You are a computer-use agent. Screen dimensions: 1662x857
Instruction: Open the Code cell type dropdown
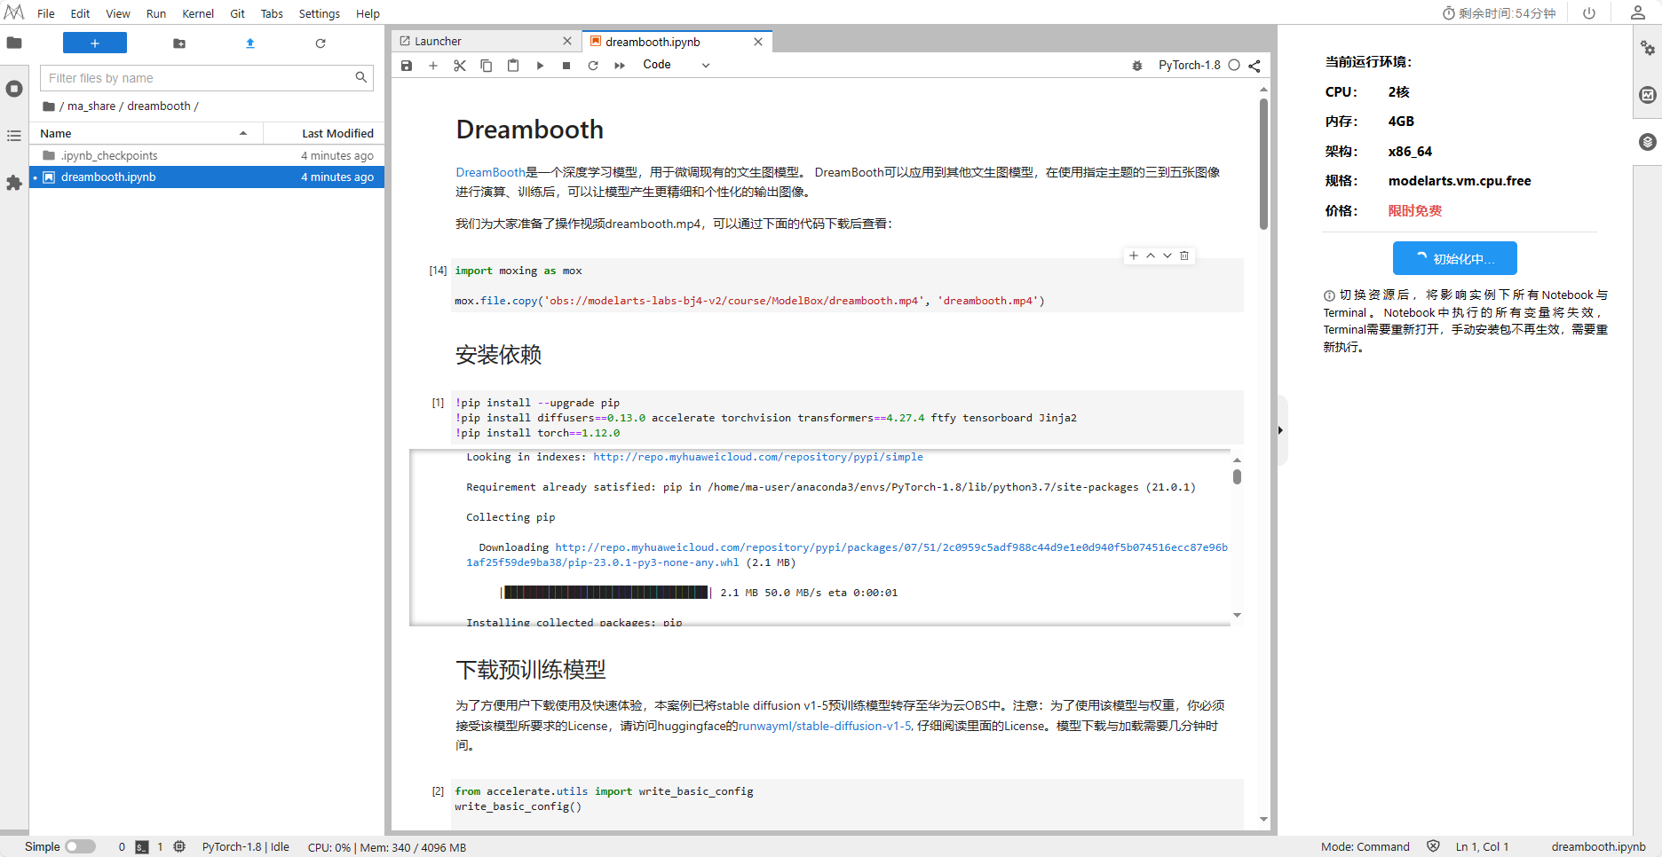click(677, 65)
